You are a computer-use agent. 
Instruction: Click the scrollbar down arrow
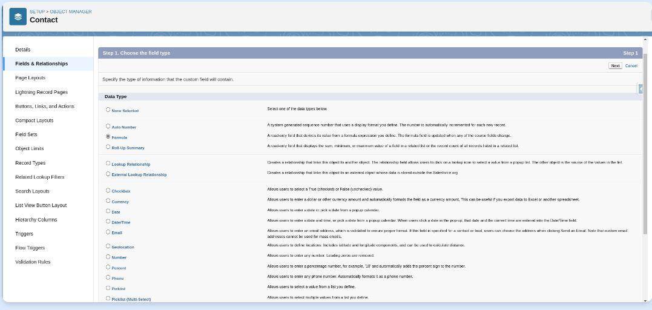pyautogui.click(x=645, y=300)
